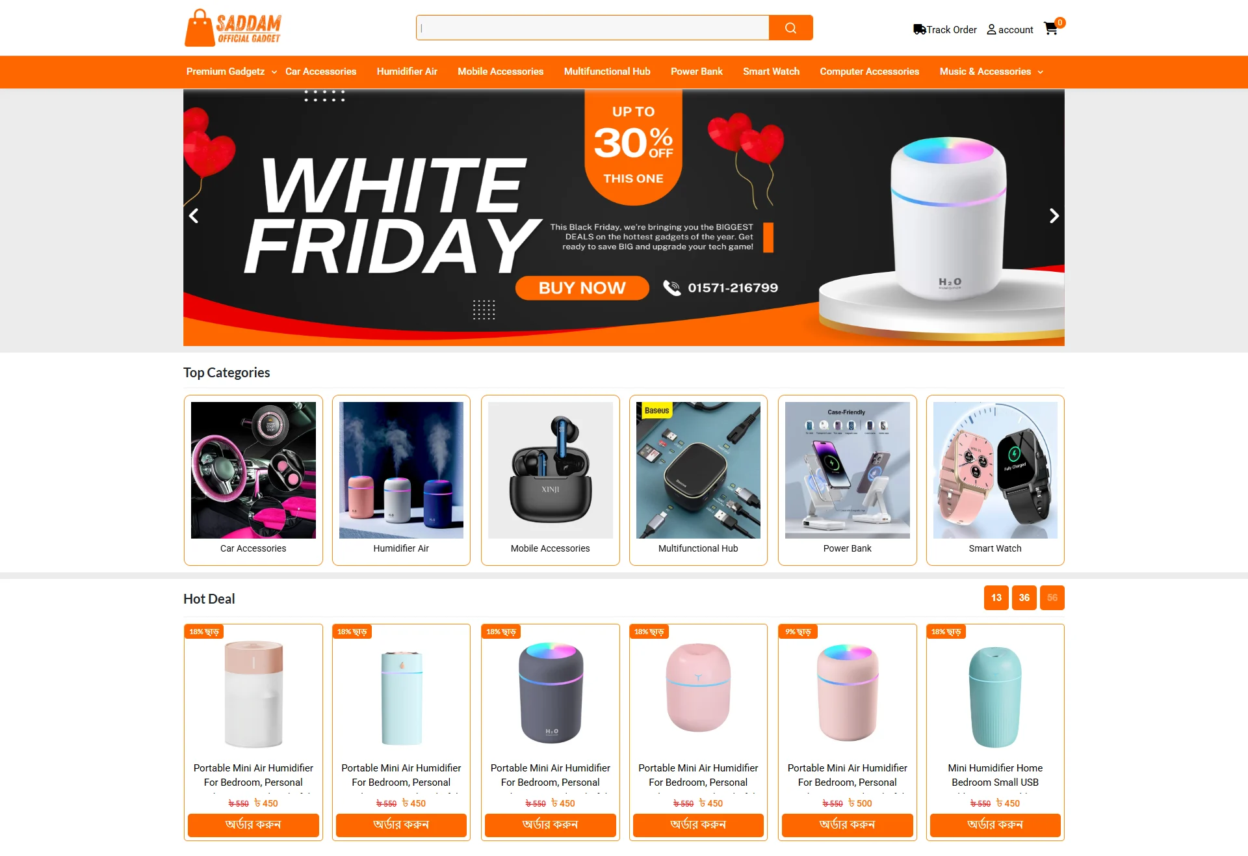Go to previous banner slide arrow
This screenshot has width=1248, height=856.
[x=194, y=216]
